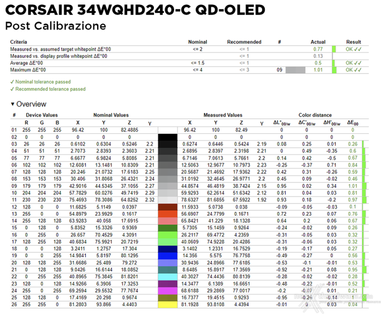Image resolution: width=381 pixels, height=314 pixels.
Task: Select 'Measured vs. display profile whitepoint ΔE*00' row
Action: pyautogui.click(x=189, y=56)
